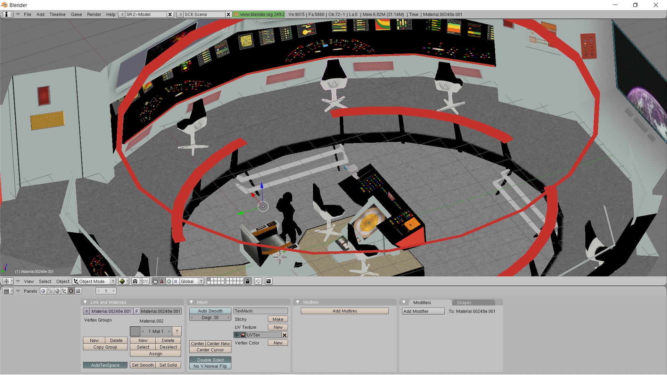Screen dimensions: 667x375
Task: Open the Add menu
Action: [x=40, y=15]
